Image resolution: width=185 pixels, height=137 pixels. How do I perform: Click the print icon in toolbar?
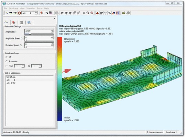coord(128,13)
